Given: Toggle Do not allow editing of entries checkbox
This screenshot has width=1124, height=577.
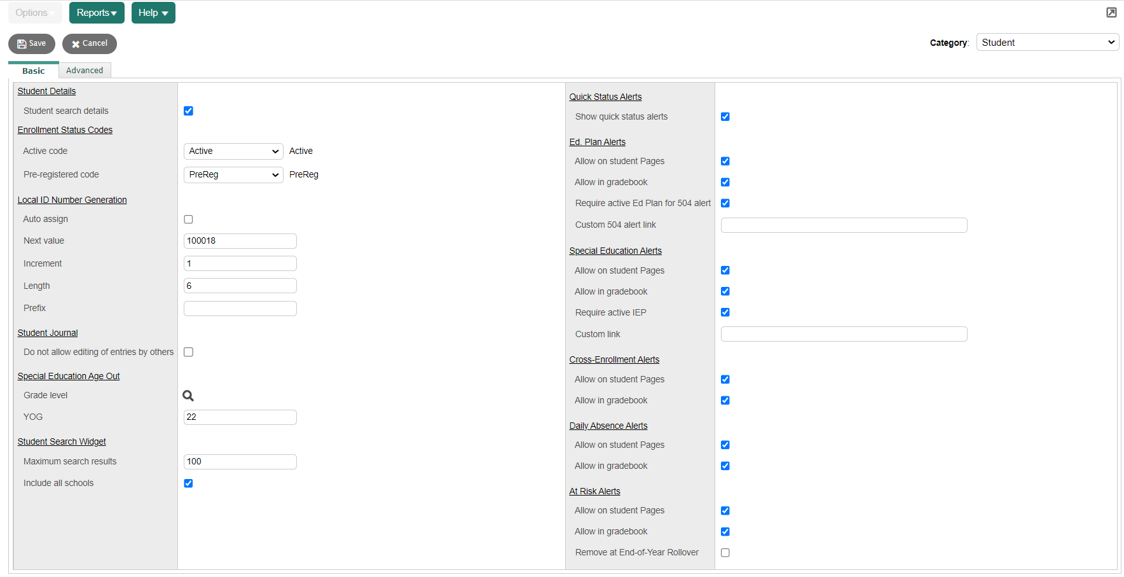Looking at the screenshot, I should (188, 352).
